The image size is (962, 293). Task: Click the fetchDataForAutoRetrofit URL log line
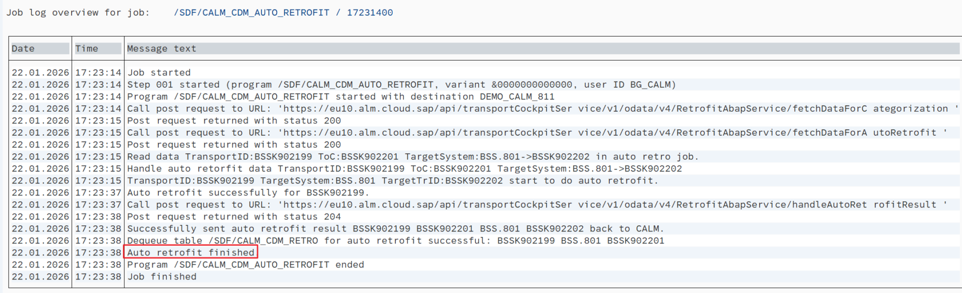(536, 133)
